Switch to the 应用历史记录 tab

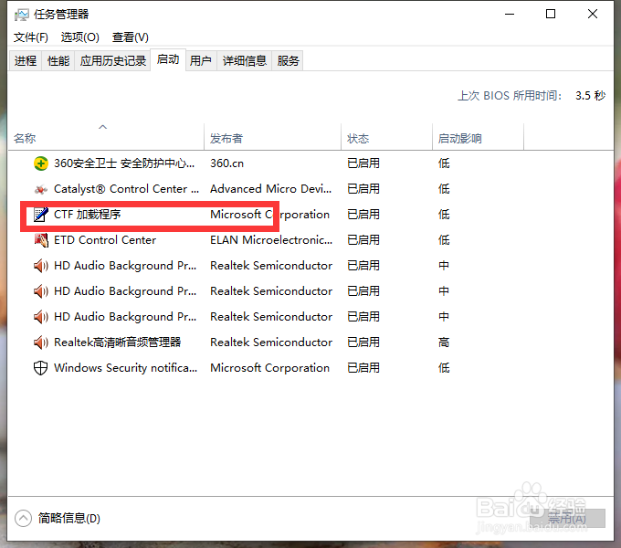[113, 61]
